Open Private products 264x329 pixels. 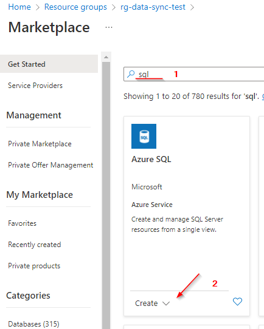(x=34, y=266)
